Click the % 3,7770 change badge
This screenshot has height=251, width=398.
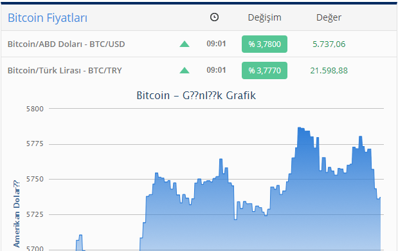point(264,70)
